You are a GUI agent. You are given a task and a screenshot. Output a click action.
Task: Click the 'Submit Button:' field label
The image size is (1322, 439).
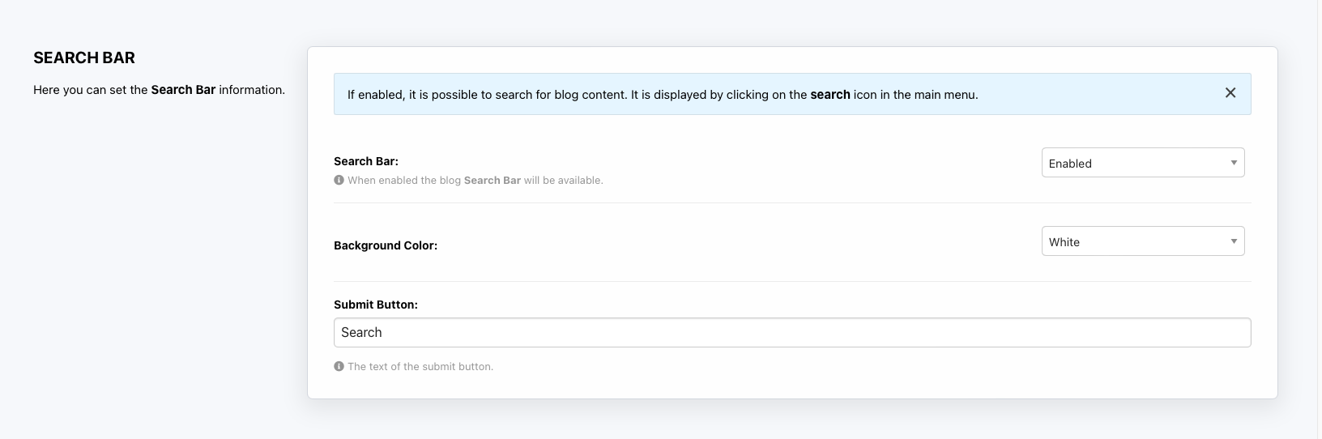(x=376, y=305)
